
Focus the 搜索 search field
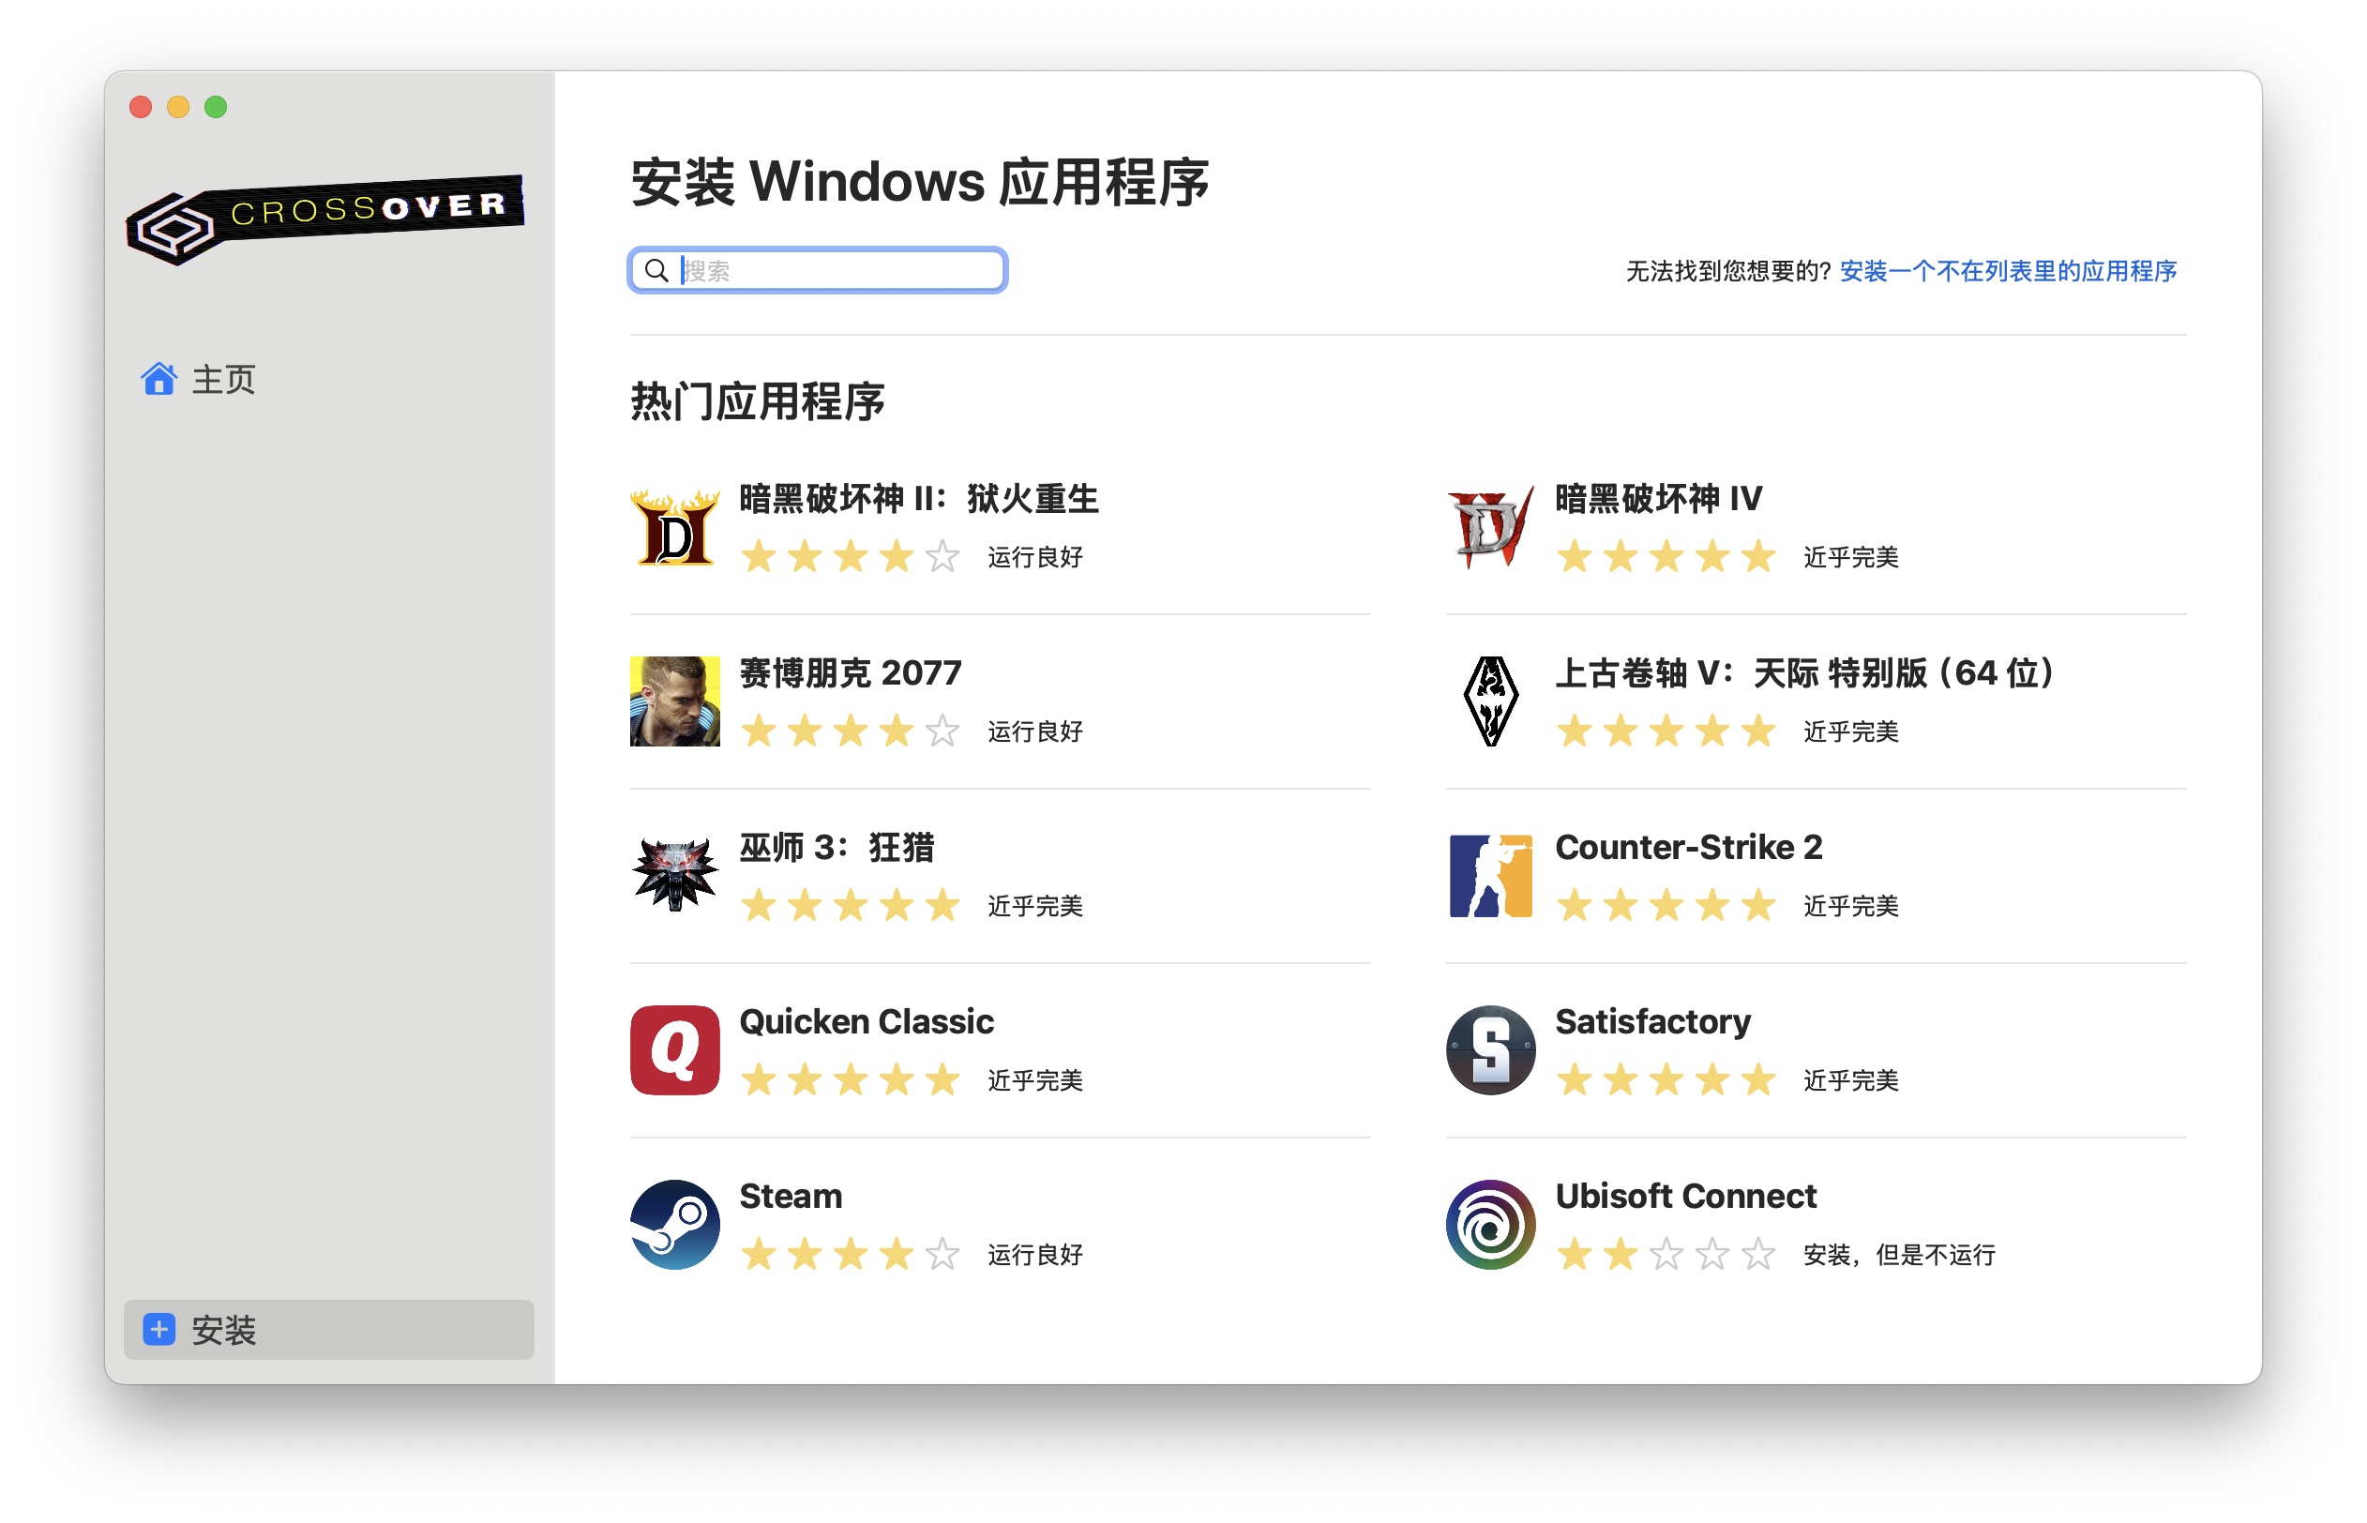pyautogui.click(x=818, y=270)
